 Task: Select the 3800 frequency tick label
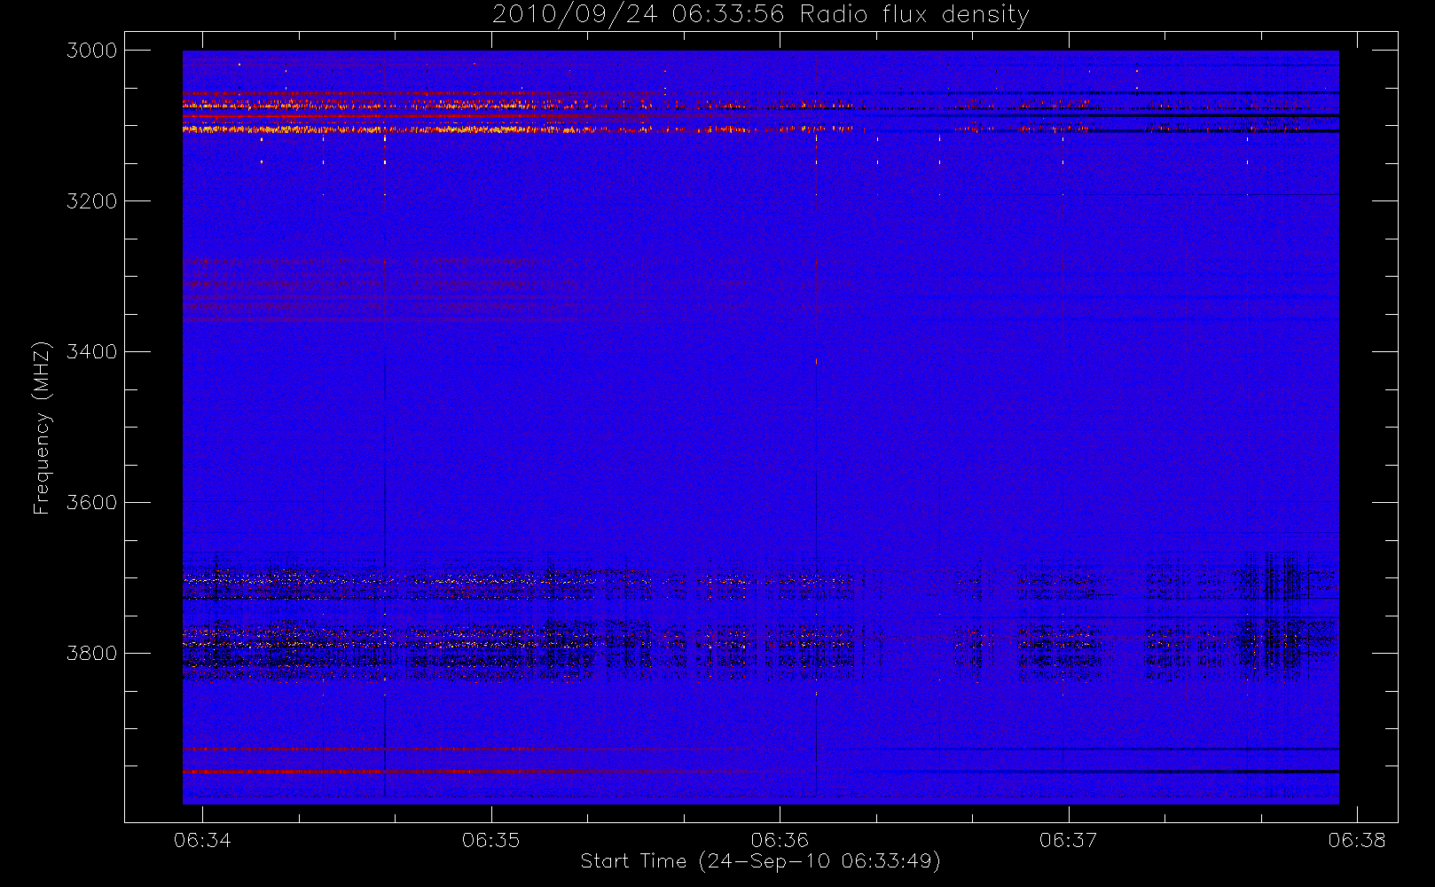[92, 654]
